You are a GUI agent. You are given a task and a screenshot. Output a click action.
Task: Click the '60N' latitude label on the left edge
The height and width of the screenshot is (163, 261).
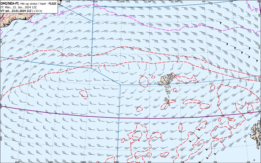click(x=1, y=139)
